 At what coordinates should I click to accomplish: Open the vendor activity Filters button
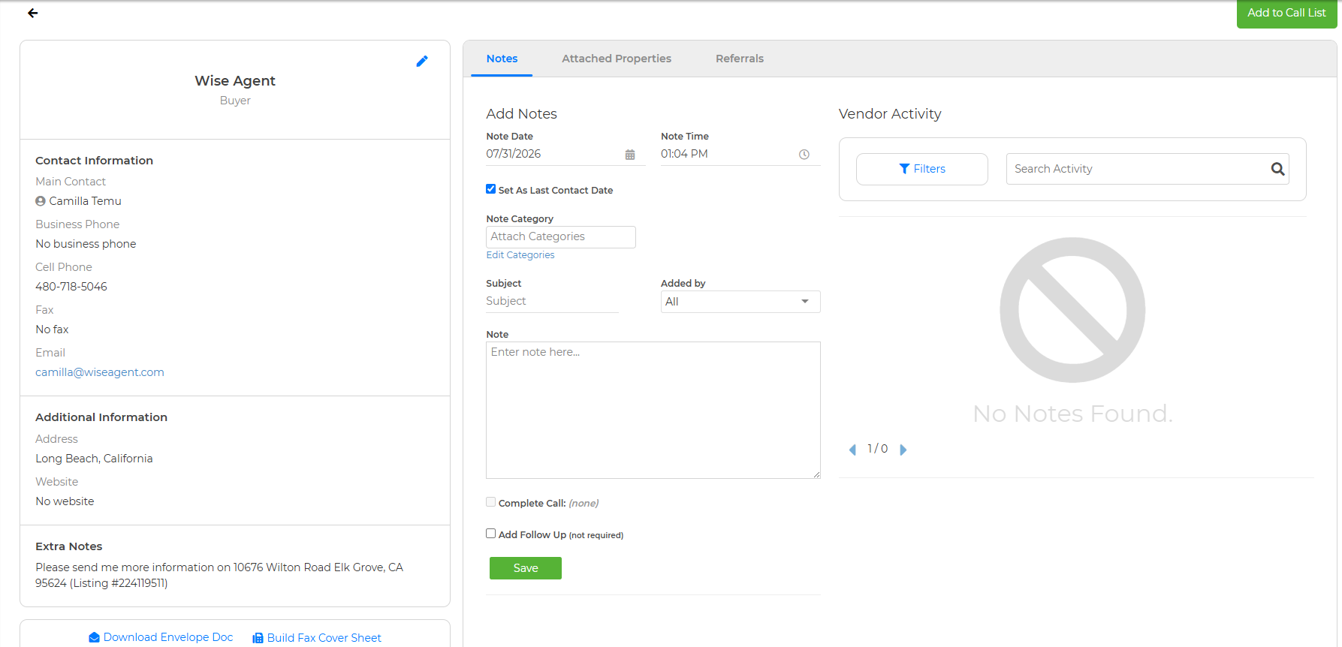pyautogui.click(x=922, y=169)
